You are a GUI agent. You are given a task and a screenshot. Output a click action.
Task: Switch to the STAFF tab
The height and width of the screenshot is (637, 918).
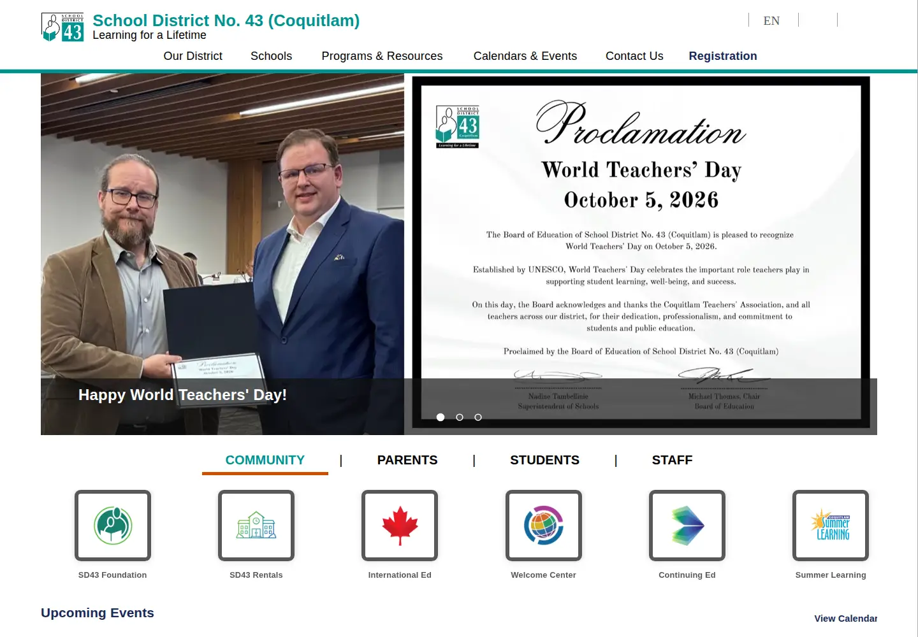(x=672, y=460)
